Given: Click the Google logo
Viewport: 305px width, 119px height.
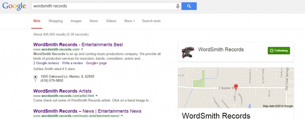Looking at the screenshot, I should [14, 6].
